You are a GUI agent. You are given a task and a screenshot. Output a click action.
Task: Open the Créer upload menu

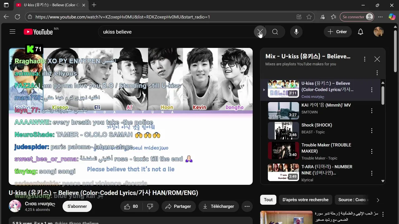[338, 32]
